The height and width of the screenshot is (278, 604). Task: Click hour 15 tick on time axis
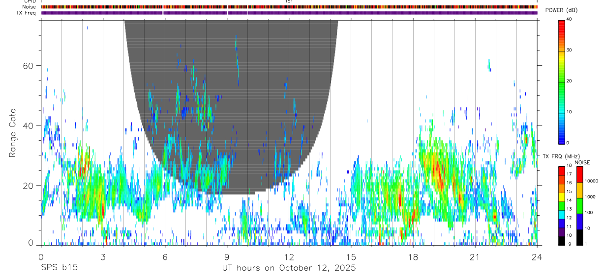(351, 256)
